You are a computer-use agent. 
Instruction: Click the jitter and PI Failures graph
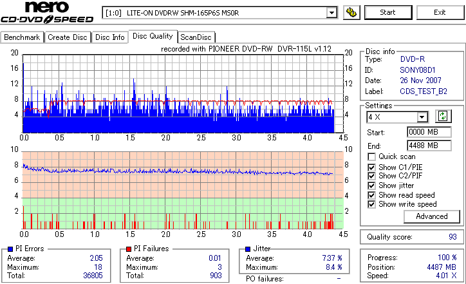[x=183, y=191]
